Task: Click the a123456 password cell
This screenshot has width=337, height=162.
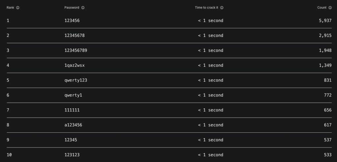Action: click(x=73, y=125)
